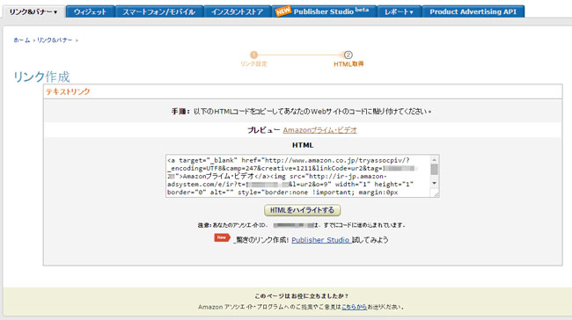Click the HTML text area scroll down arrow
Image resolution: width=572 pixels, height=320 pixels.
(x=434, y=183)
